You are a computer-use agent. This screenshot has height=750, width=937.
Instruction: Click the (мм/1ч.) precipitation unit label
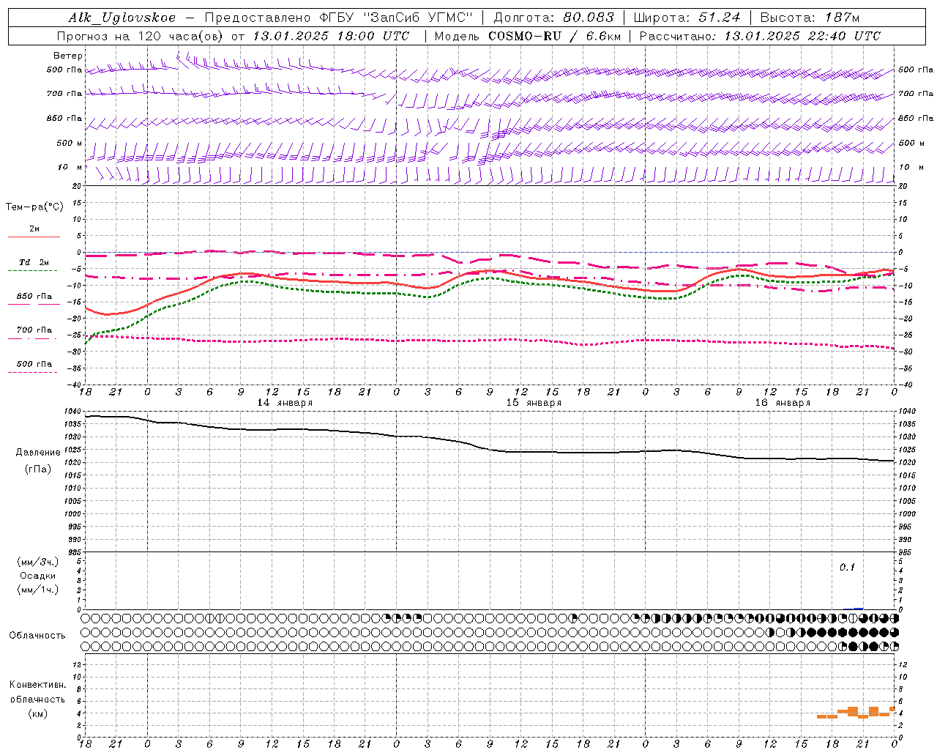[38, 590]
